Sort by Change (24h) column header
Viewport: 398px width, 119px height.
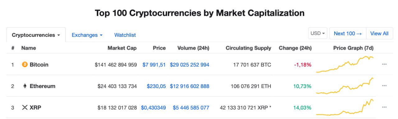(295, 48)
